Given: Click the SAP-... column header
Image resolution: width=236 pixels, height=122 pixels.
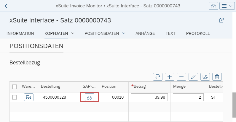Looking at the screenshot, I should pyautogui.click(x=89, y=87).
